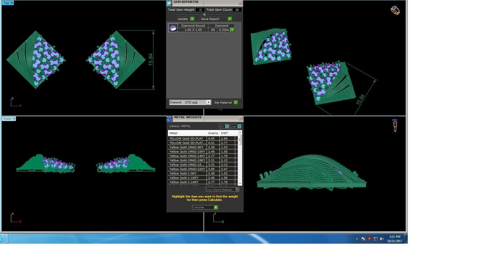This screenshot has width=494, height=277.
Task: Open the Top viewport dropdown arrow
Action: tap(12, 3)
